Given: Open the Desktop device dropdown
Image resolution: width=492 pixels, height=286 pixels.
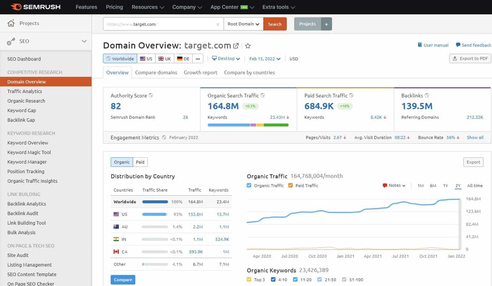Looking at the screenshot, I should (225, 58).
